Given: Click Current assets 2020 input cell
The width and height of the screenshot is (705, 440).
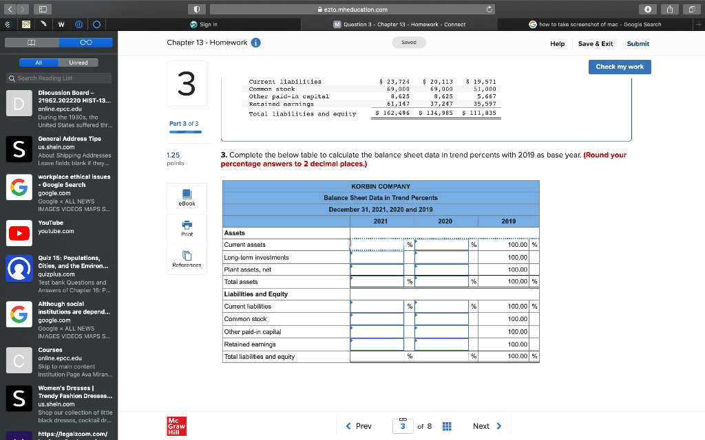Looking at the screenshot, I should coord(441,245).
